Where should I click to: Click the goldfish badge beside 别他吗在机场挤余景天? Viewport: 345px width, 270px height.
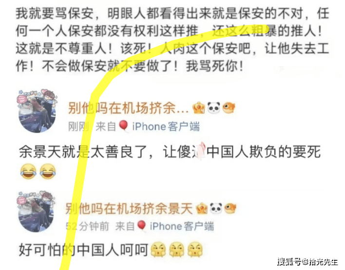[230, 208]
